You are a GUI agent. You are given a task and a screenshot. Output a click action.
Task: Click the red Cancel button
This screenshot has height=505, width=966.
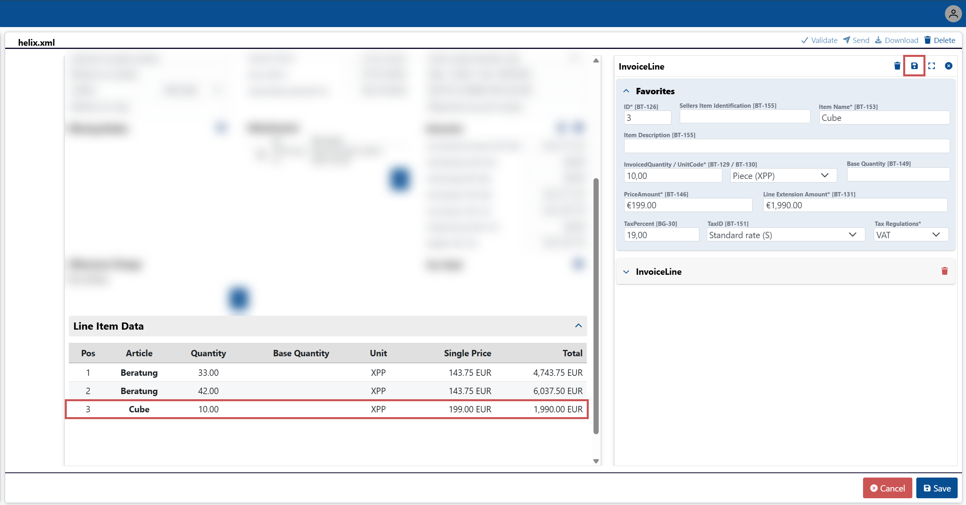[x=887, y=488]
